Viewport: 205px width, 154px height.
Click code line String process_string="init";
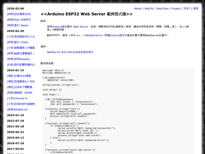[x=61, y=85]
